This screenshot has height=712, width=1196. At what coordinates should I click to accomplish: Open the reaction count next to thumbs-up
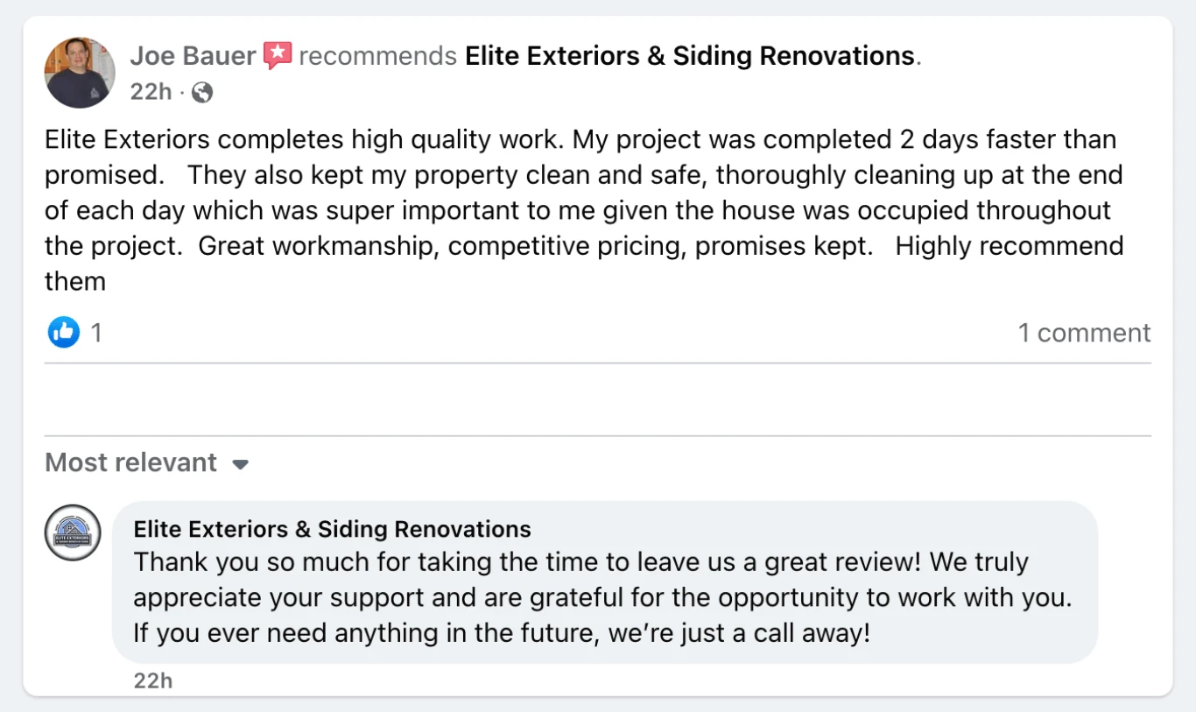(x=96, y=333)
